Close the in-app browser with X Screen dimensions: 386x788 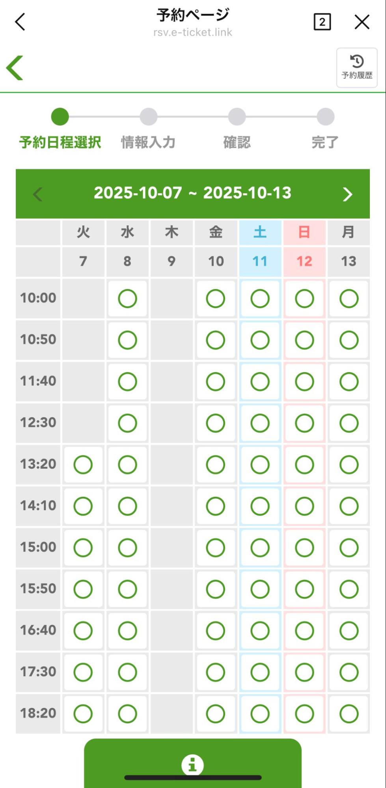tap(362, 22)
